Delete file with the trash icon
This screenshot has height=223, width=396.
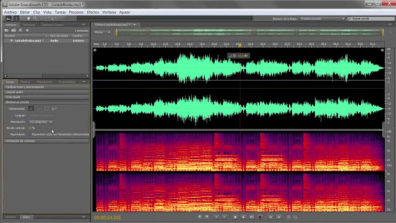point(27,30)
